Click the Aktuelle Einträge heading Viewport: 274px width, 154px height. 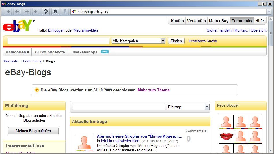[90, 122]
